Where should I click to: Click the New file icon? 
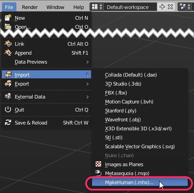click(x=8, y=18)
